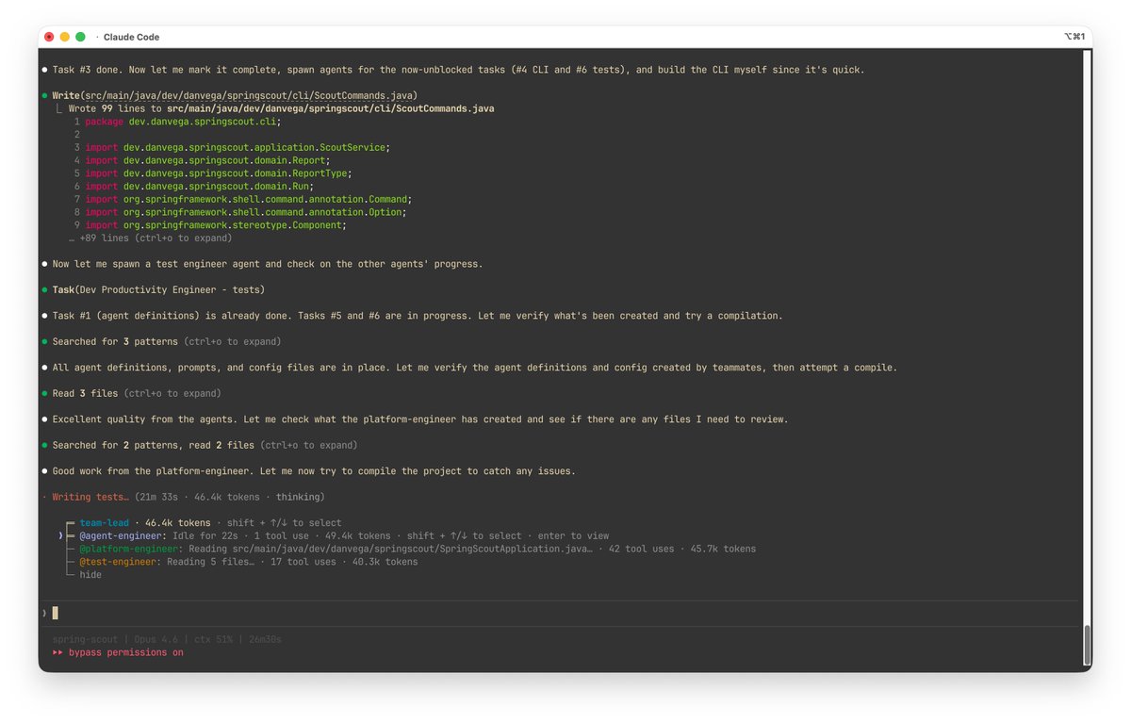Click the double-arrow icon before 'bypass permissions on'
Viewport: 1131px width, 723px height.
pos(57,652)
